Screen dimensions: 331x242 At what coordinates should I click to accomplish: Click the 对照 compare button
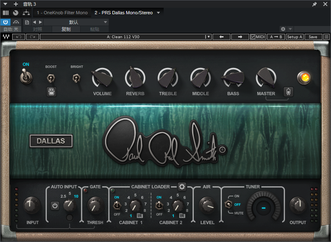tap(37, 29)
